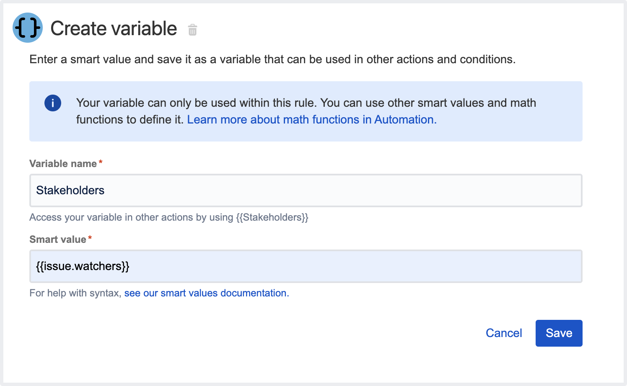Focus the Variable name field containing Stakeholders

[x=306, y=190]
